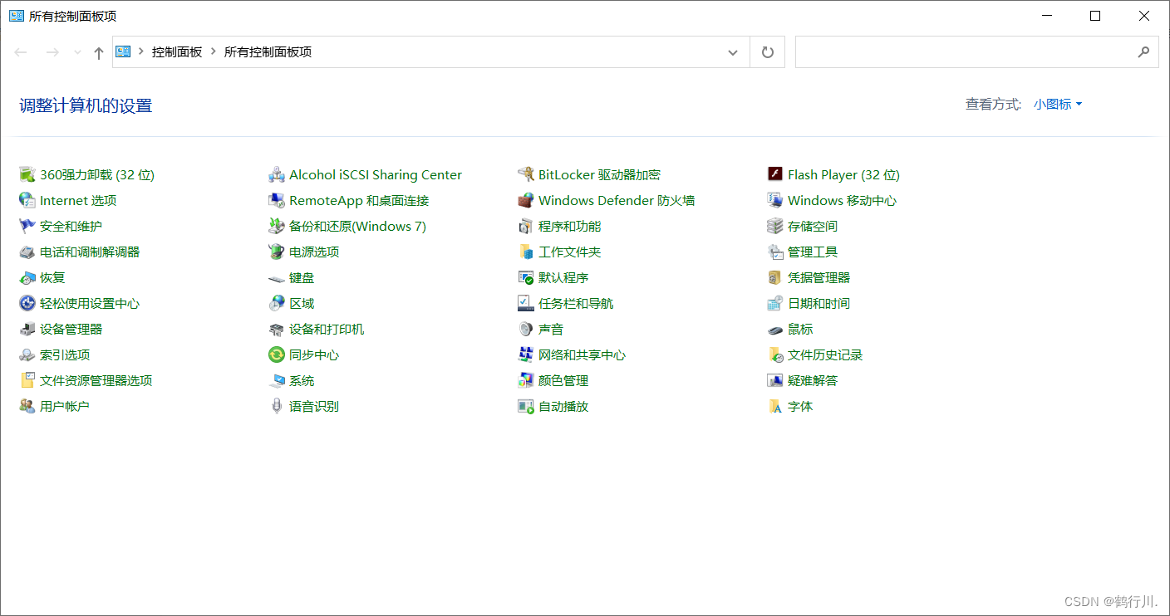Click the back navigation arrow

pyautogui.click(x=21, y=52)
